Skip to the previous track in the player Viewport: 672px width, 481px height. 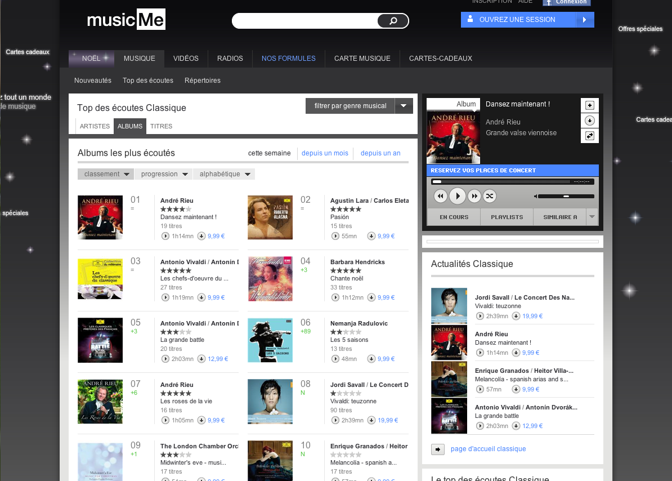441,196
